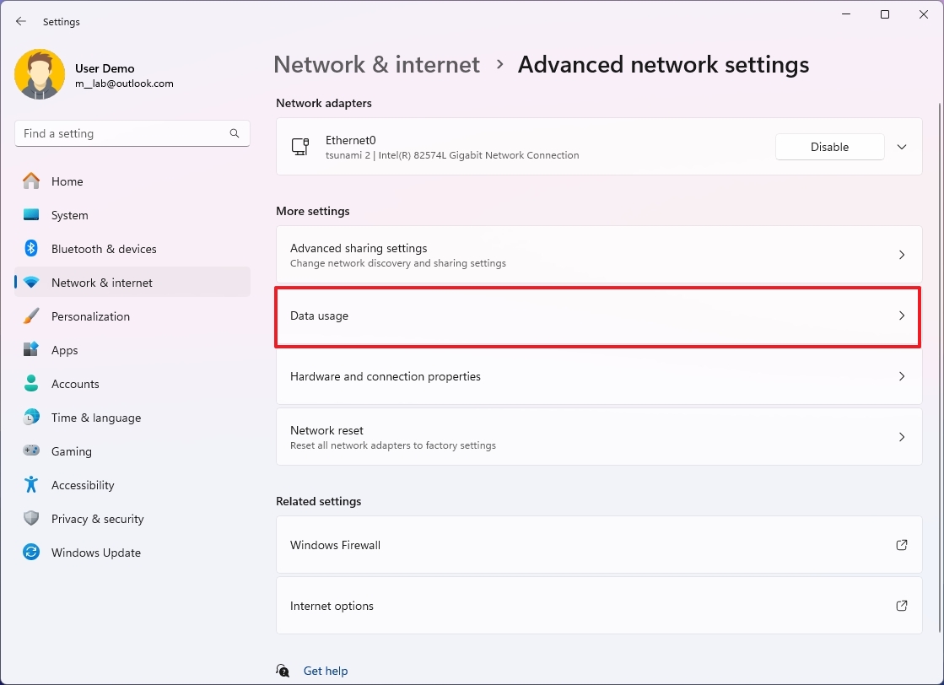Open Bluetooth & devices category
The image size is (944, 685).
[132, 249]
